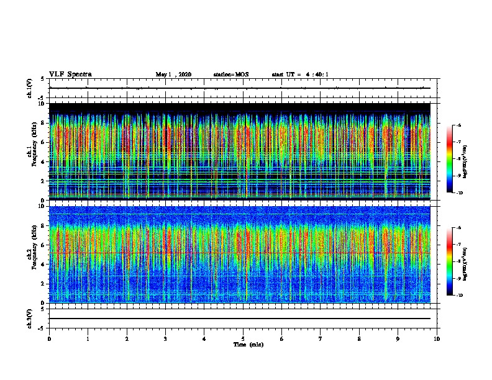Click the time axis tick label '9'
The height and width of the screenshot is (380, 492).
398,339
